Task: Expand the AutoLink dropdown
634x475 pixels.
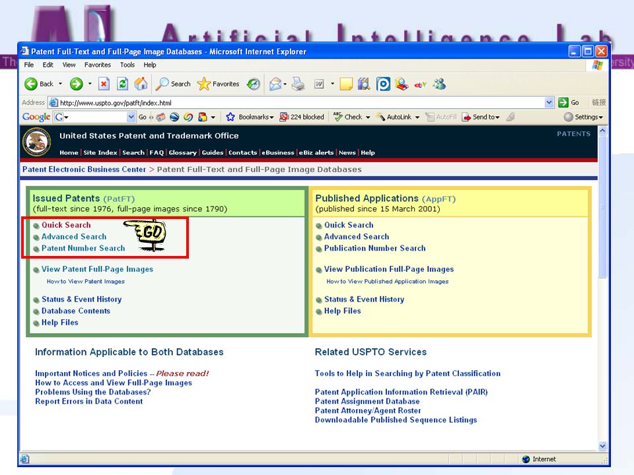Action: pos(417,117)
